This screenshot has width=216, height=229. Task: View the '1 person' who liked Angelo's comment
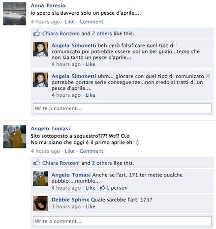(117, 188)
